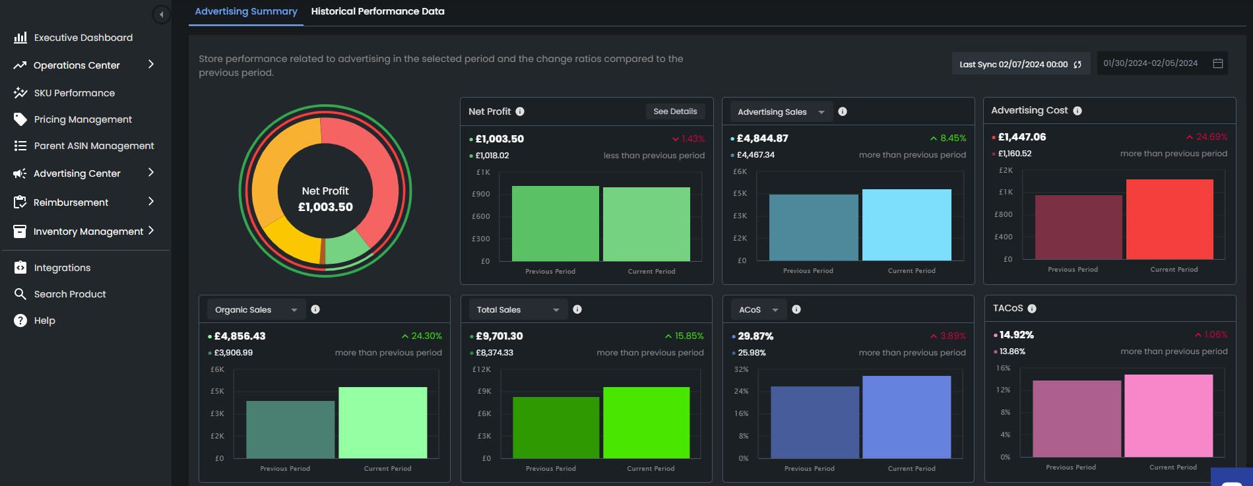Click the TACoS info icon
1253x486 pixels.
(x=1032, y=309)
